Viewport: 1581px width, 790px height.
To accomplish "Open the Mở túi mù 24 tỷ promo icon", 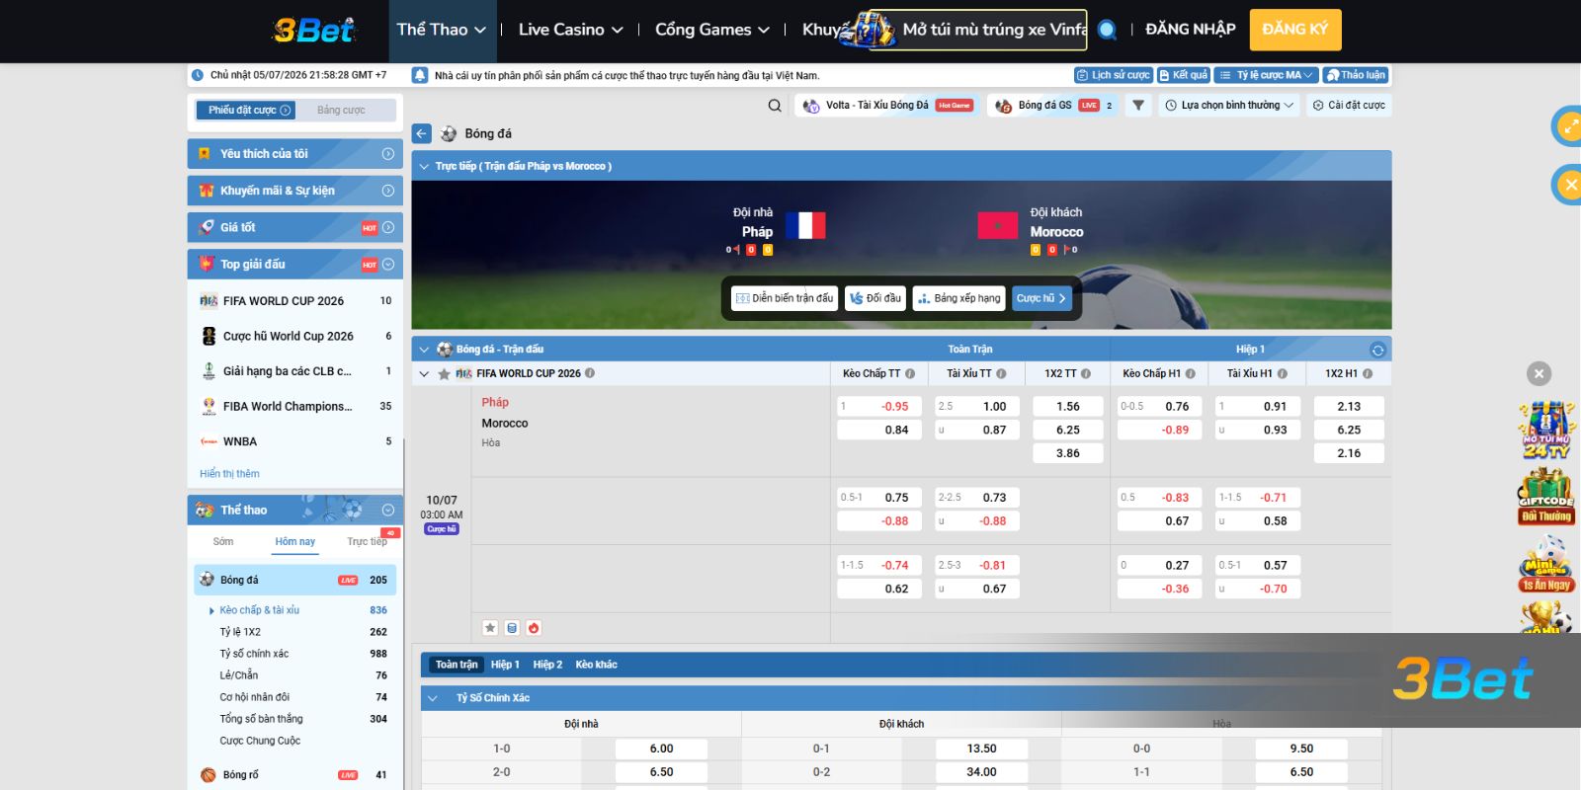I will pos(1546,430).
